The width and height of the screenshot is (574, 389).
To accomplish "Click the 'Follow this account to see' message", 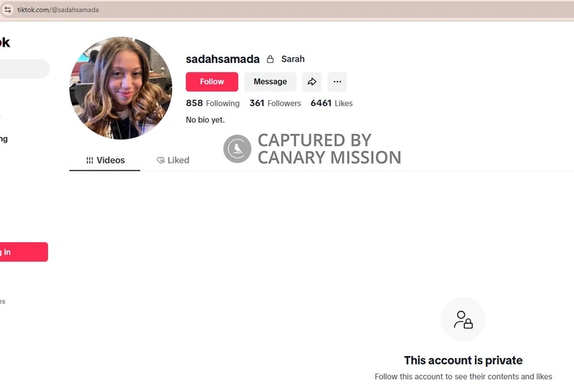I will pyautogui.click(x=464, y=377).
